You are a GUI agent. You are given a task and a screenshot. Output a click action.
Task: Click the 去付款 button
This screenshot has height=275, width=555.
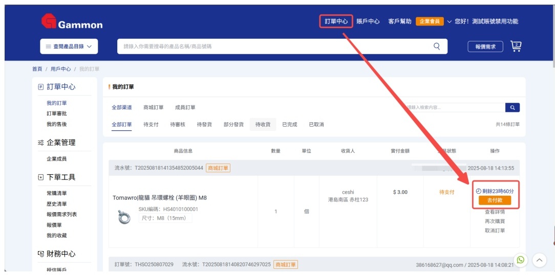click(495, 200)
